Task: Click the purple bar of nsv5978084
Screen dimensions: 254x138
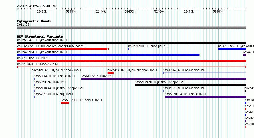Action: 205,97
